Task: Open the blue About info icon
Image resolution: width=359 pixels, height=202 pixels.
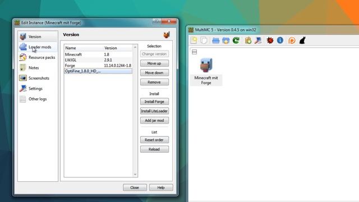Action: (x=280, y=40)
